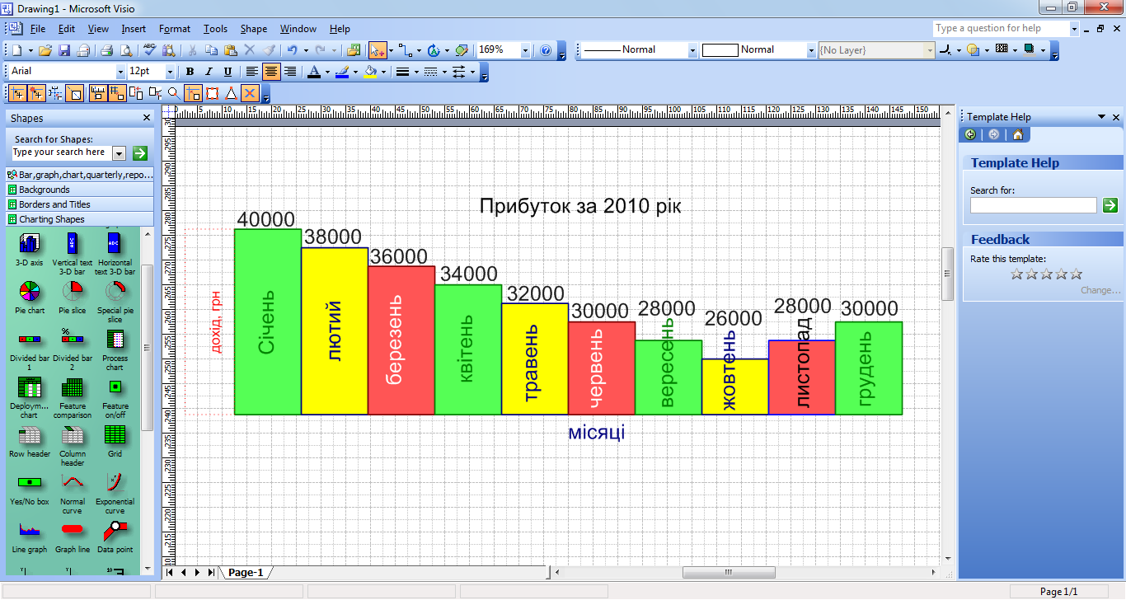Select the Connector Tool
The width and height of the screenshot is (1126, 600).
406,50
